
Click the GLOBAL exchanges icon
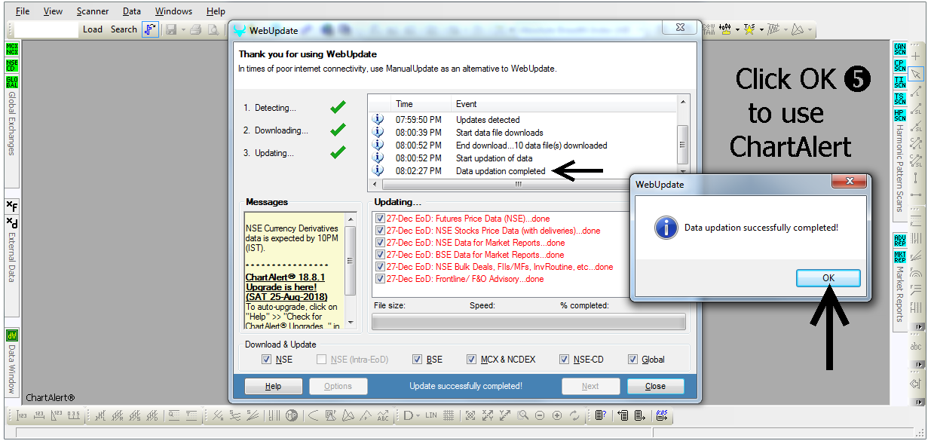coord(12,81)
